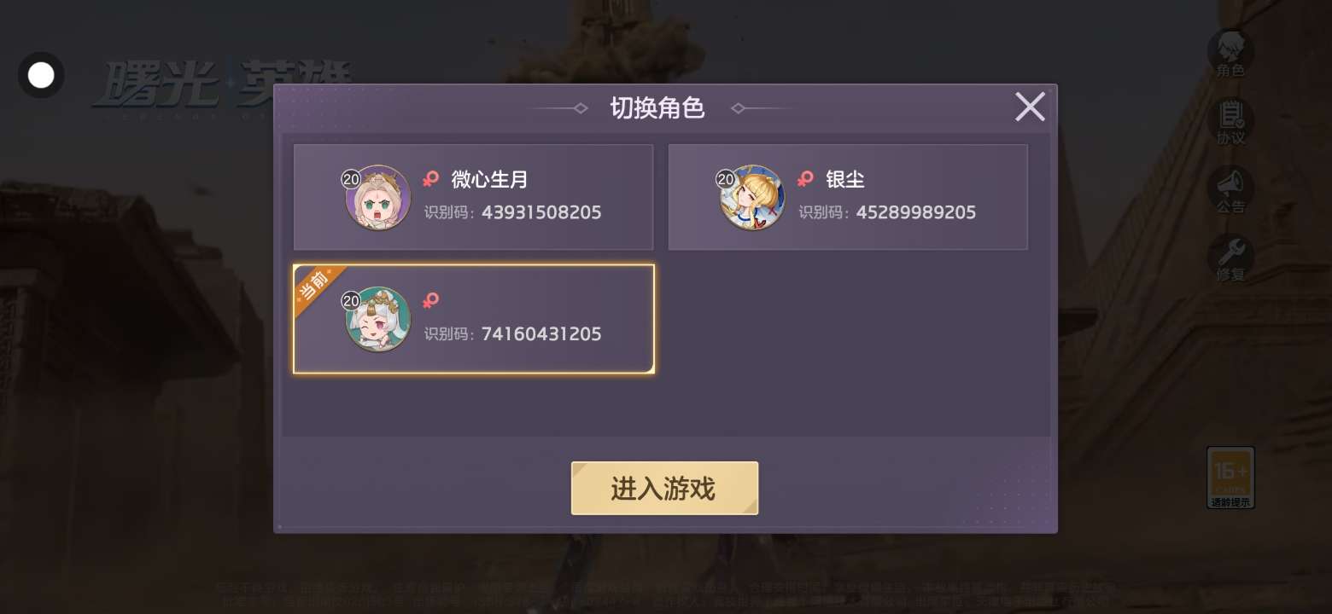Tap the 修复 repair wrench icon
Screen dimensions: 1332x614
[1230, 258]
